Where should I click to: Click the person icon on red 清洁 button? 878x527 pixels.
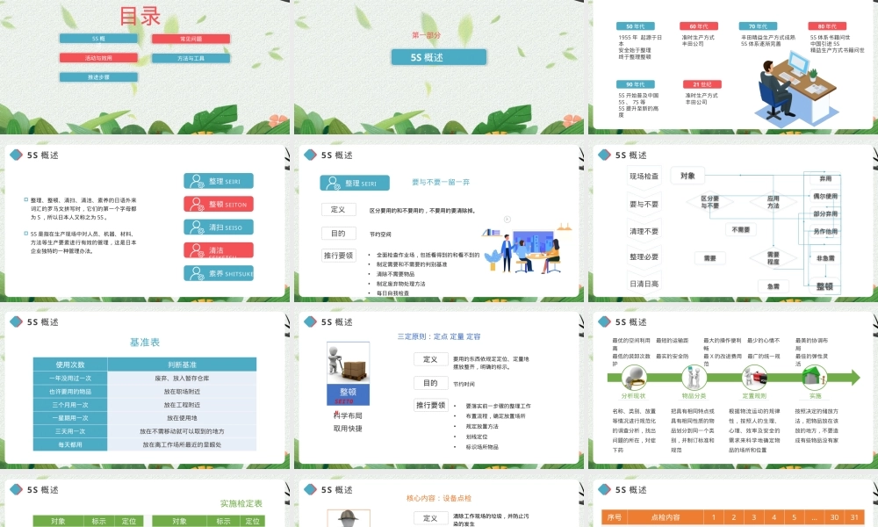coord(197,250)
